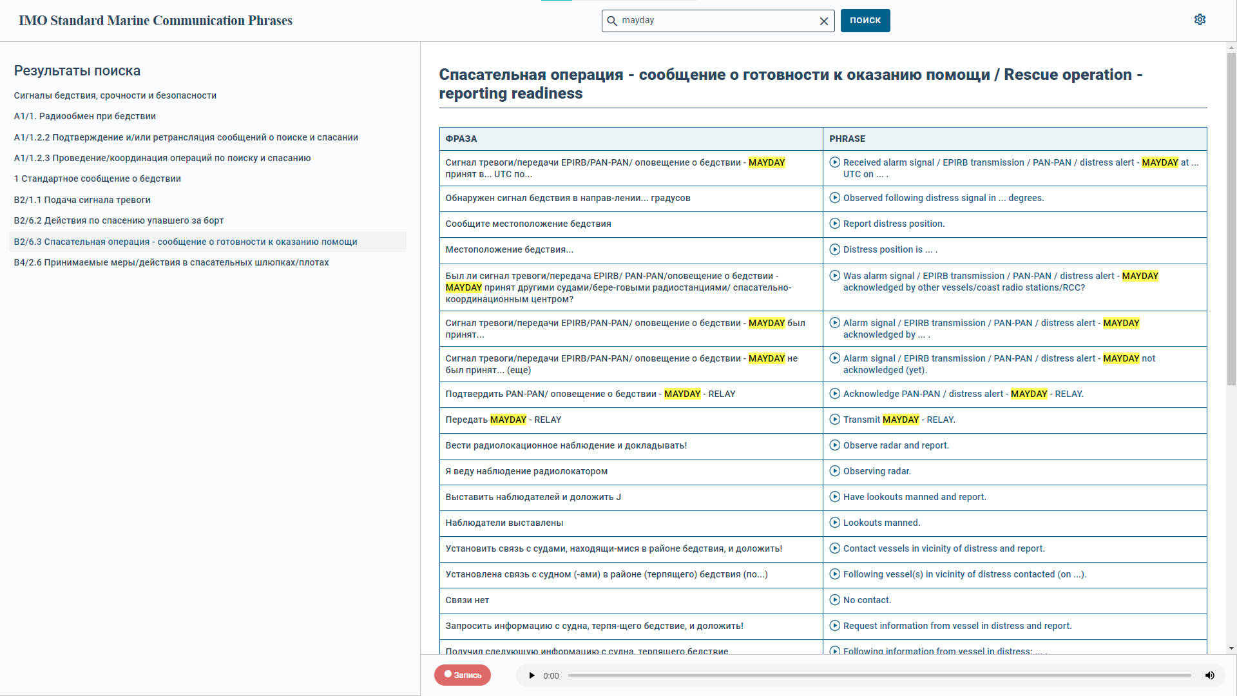The height and width of the screenshot is (696, 1237).
Task: Click phrase 'Наблюдатели выставлены'
Action: (504, 523)
